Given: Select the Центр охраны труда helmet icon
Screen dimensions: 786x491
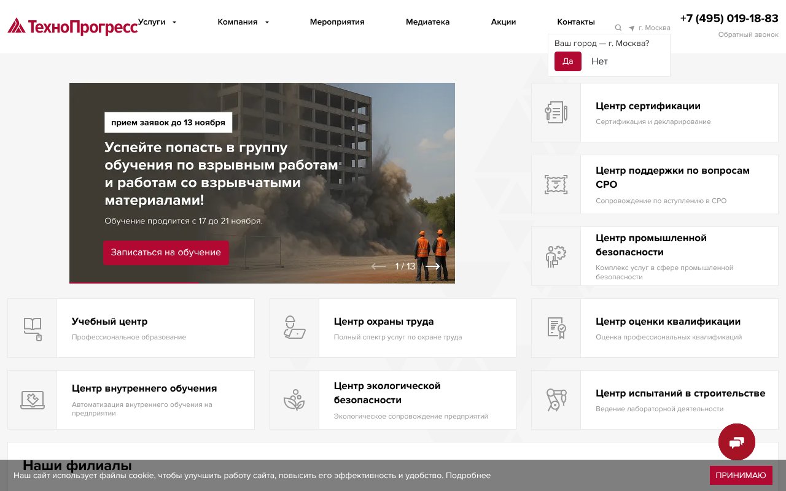Looking at the screenshot, I should pyautogui.click(x=294, y=328).
